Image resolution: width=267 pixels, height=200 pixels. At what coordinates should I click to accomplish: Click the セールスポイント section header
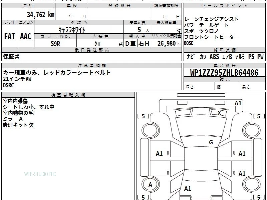tap(224, 6)
